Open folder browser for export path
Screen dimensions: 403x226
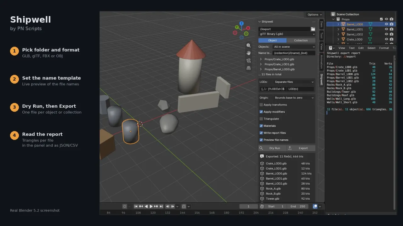point(313,29)
